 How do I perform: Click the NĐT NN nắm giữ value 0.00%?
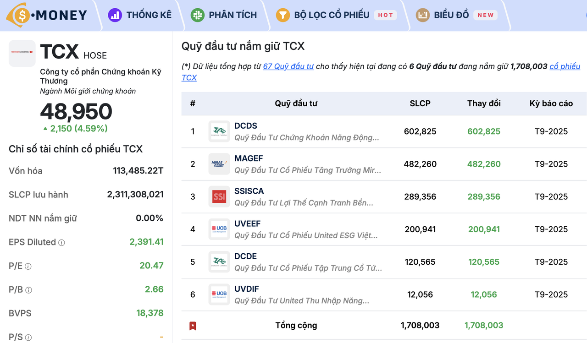[150, 218]
